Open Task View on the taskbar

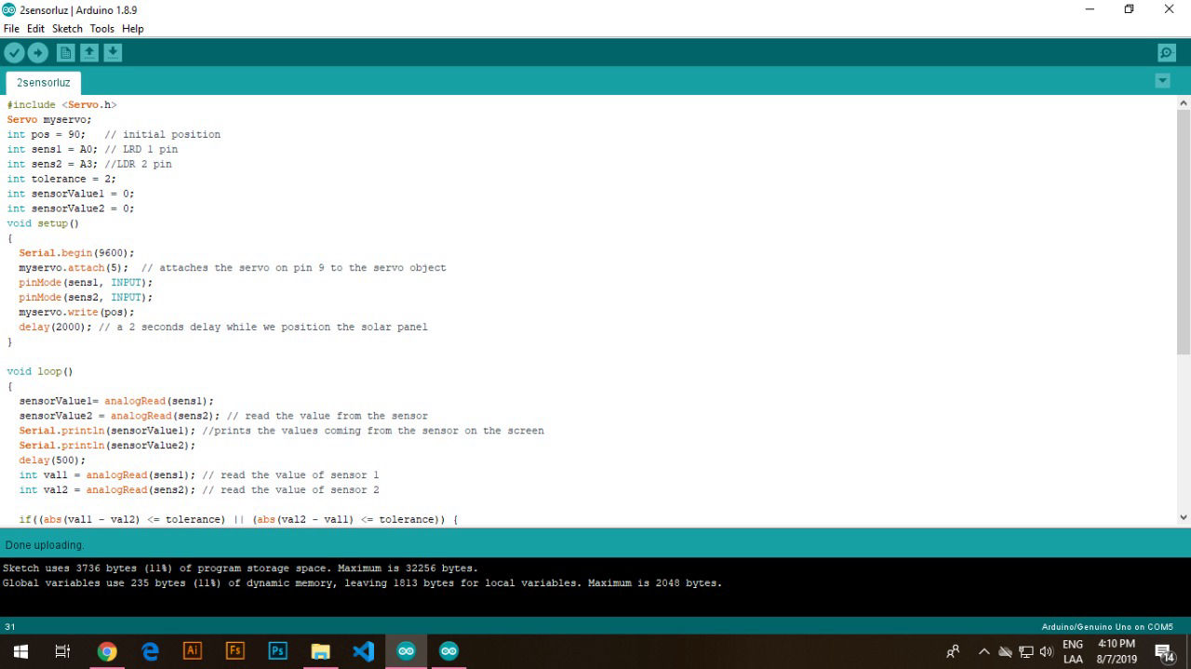[62, 651]
